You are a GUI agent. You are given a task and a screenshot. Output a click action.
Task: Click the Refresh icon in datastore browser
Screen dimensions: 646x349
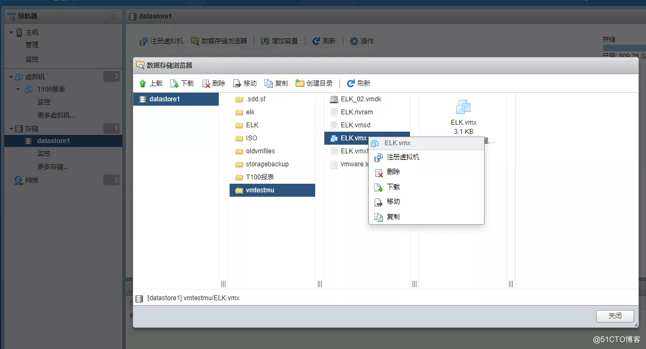tap(351, 83)
